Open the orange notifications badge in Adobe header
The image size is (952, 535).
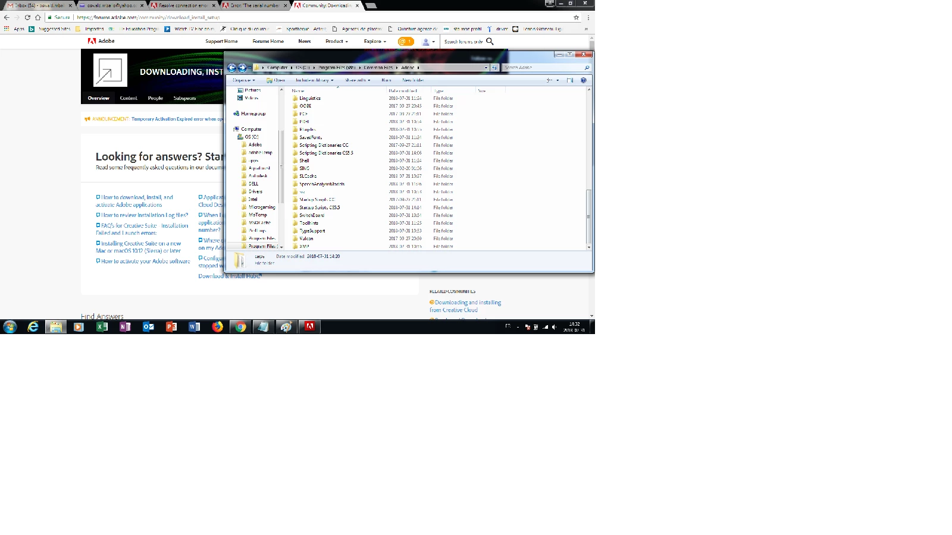point(406,41)
